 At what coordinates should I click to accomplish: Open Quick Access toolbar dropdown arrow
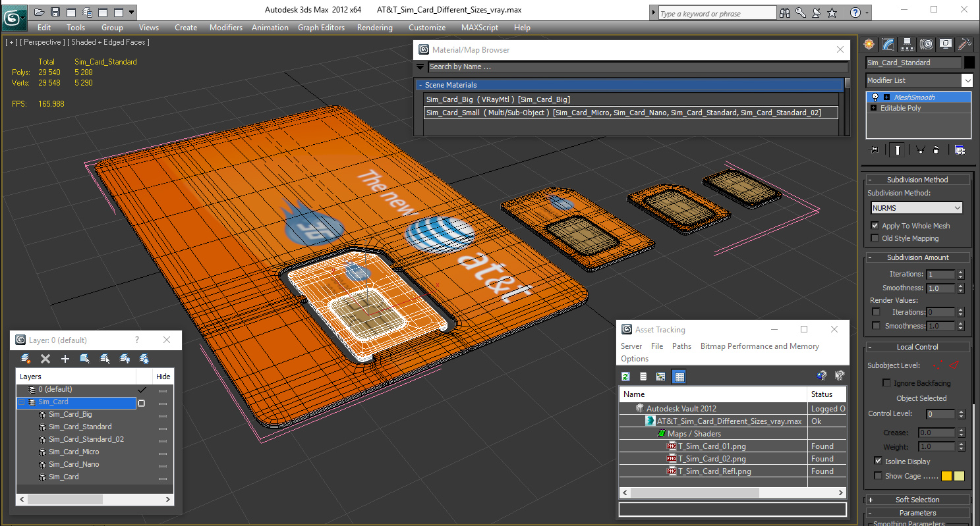[132, 12]
